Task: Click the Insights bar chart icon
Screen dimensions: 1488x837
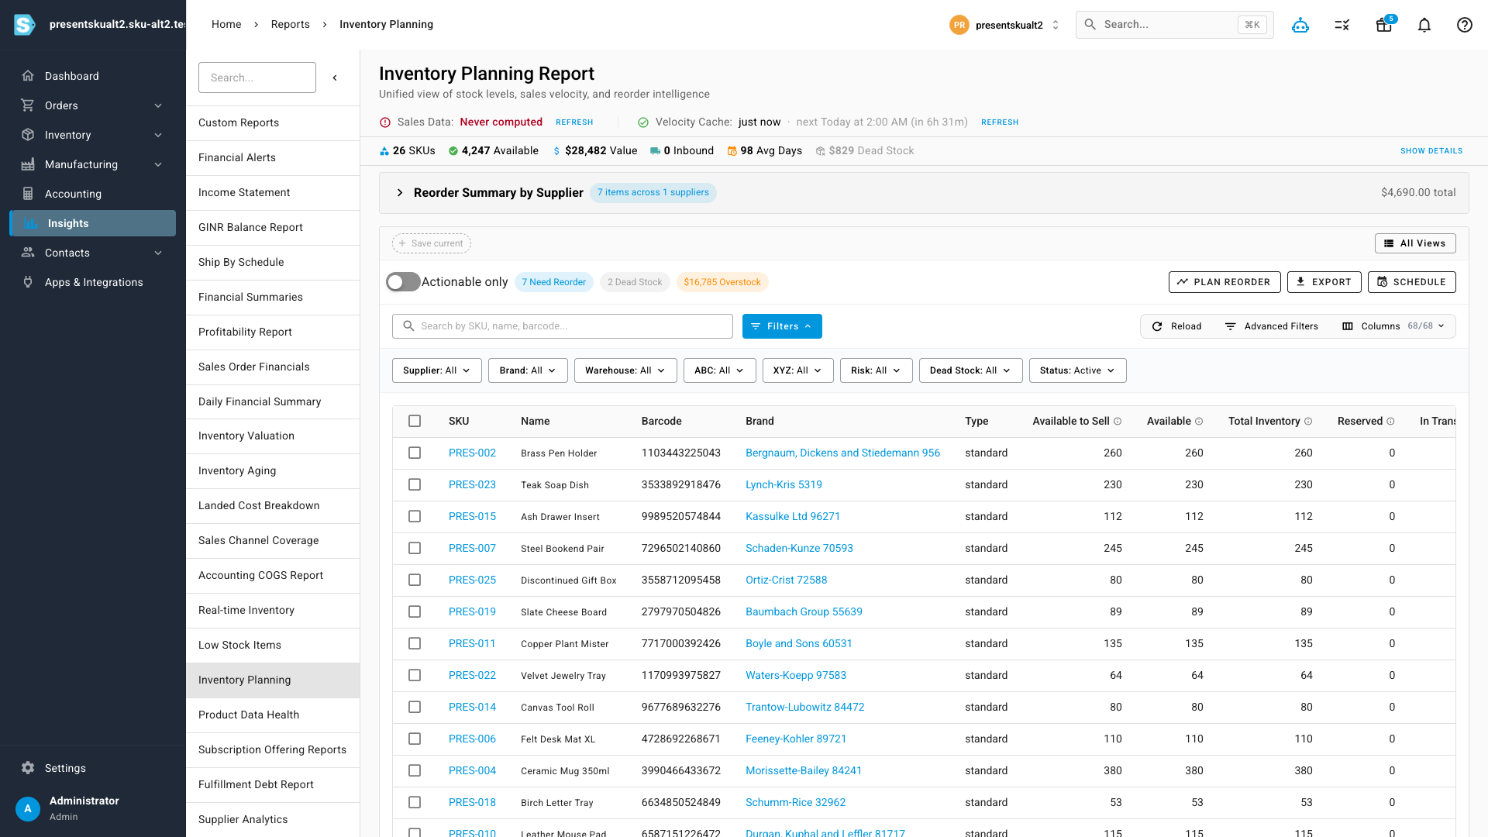Action: click(30, 223)
